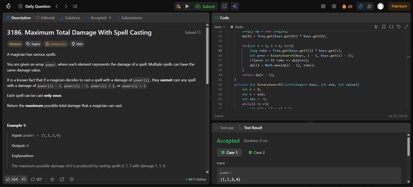Click code line 15 long take statement
The width and height of the screenshot is (413, 187).
point(296,51)
